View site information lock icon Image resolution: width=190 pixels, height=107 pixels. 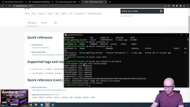coord(14,6)
